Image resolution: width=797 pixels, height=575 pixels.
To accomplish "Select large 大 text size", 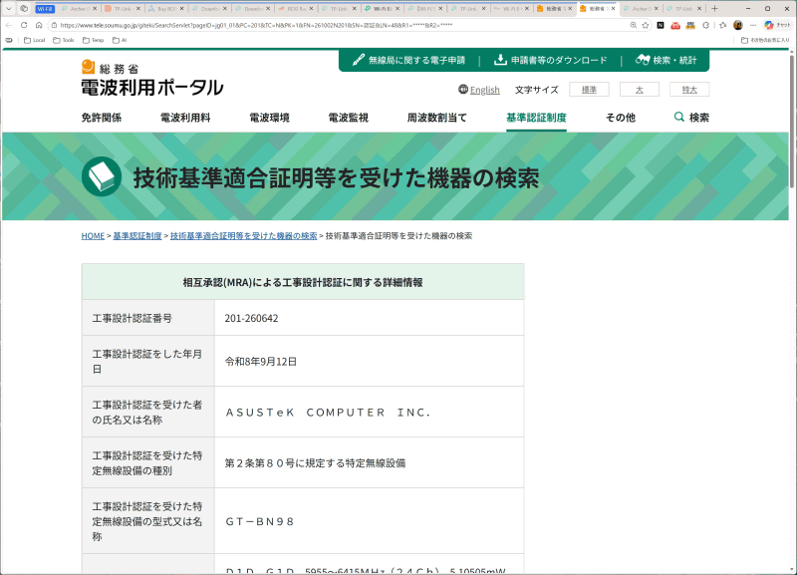I will (639, 90).
